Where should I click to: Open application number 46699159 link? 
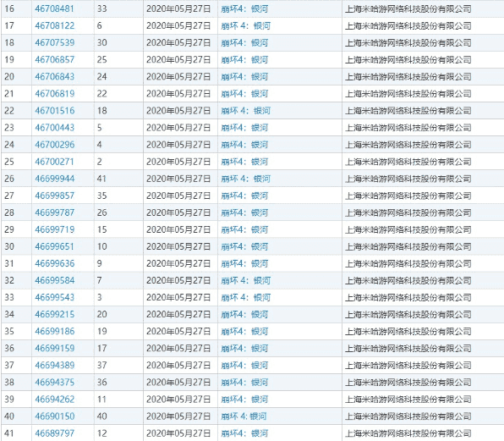[55, 349]
